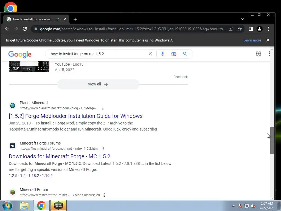Open network status tray icon
The width and height of the screenshot is (281, 211).
(x=247, y=206)
